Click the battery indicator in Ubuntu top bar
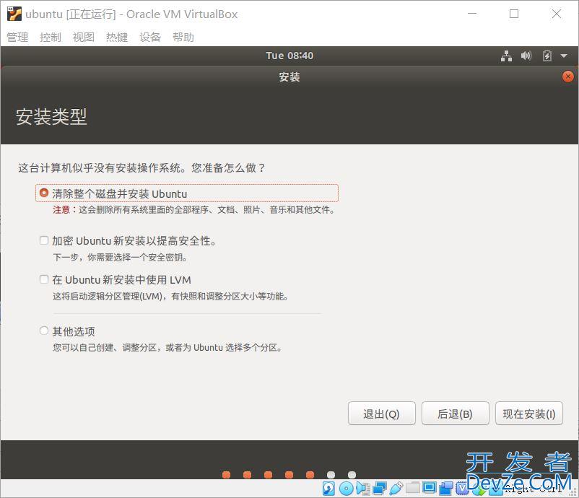The width and height of the screenshot is (579, 498). (x=547, y=56)
